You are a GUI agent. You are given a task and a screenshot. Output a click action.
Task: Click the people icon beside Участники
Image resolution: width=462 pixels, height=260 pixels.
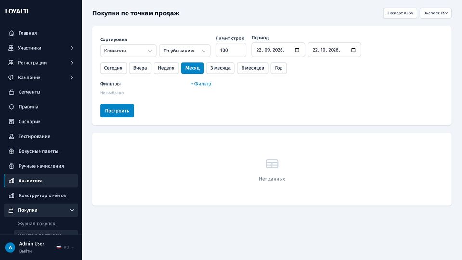(11, 48)
